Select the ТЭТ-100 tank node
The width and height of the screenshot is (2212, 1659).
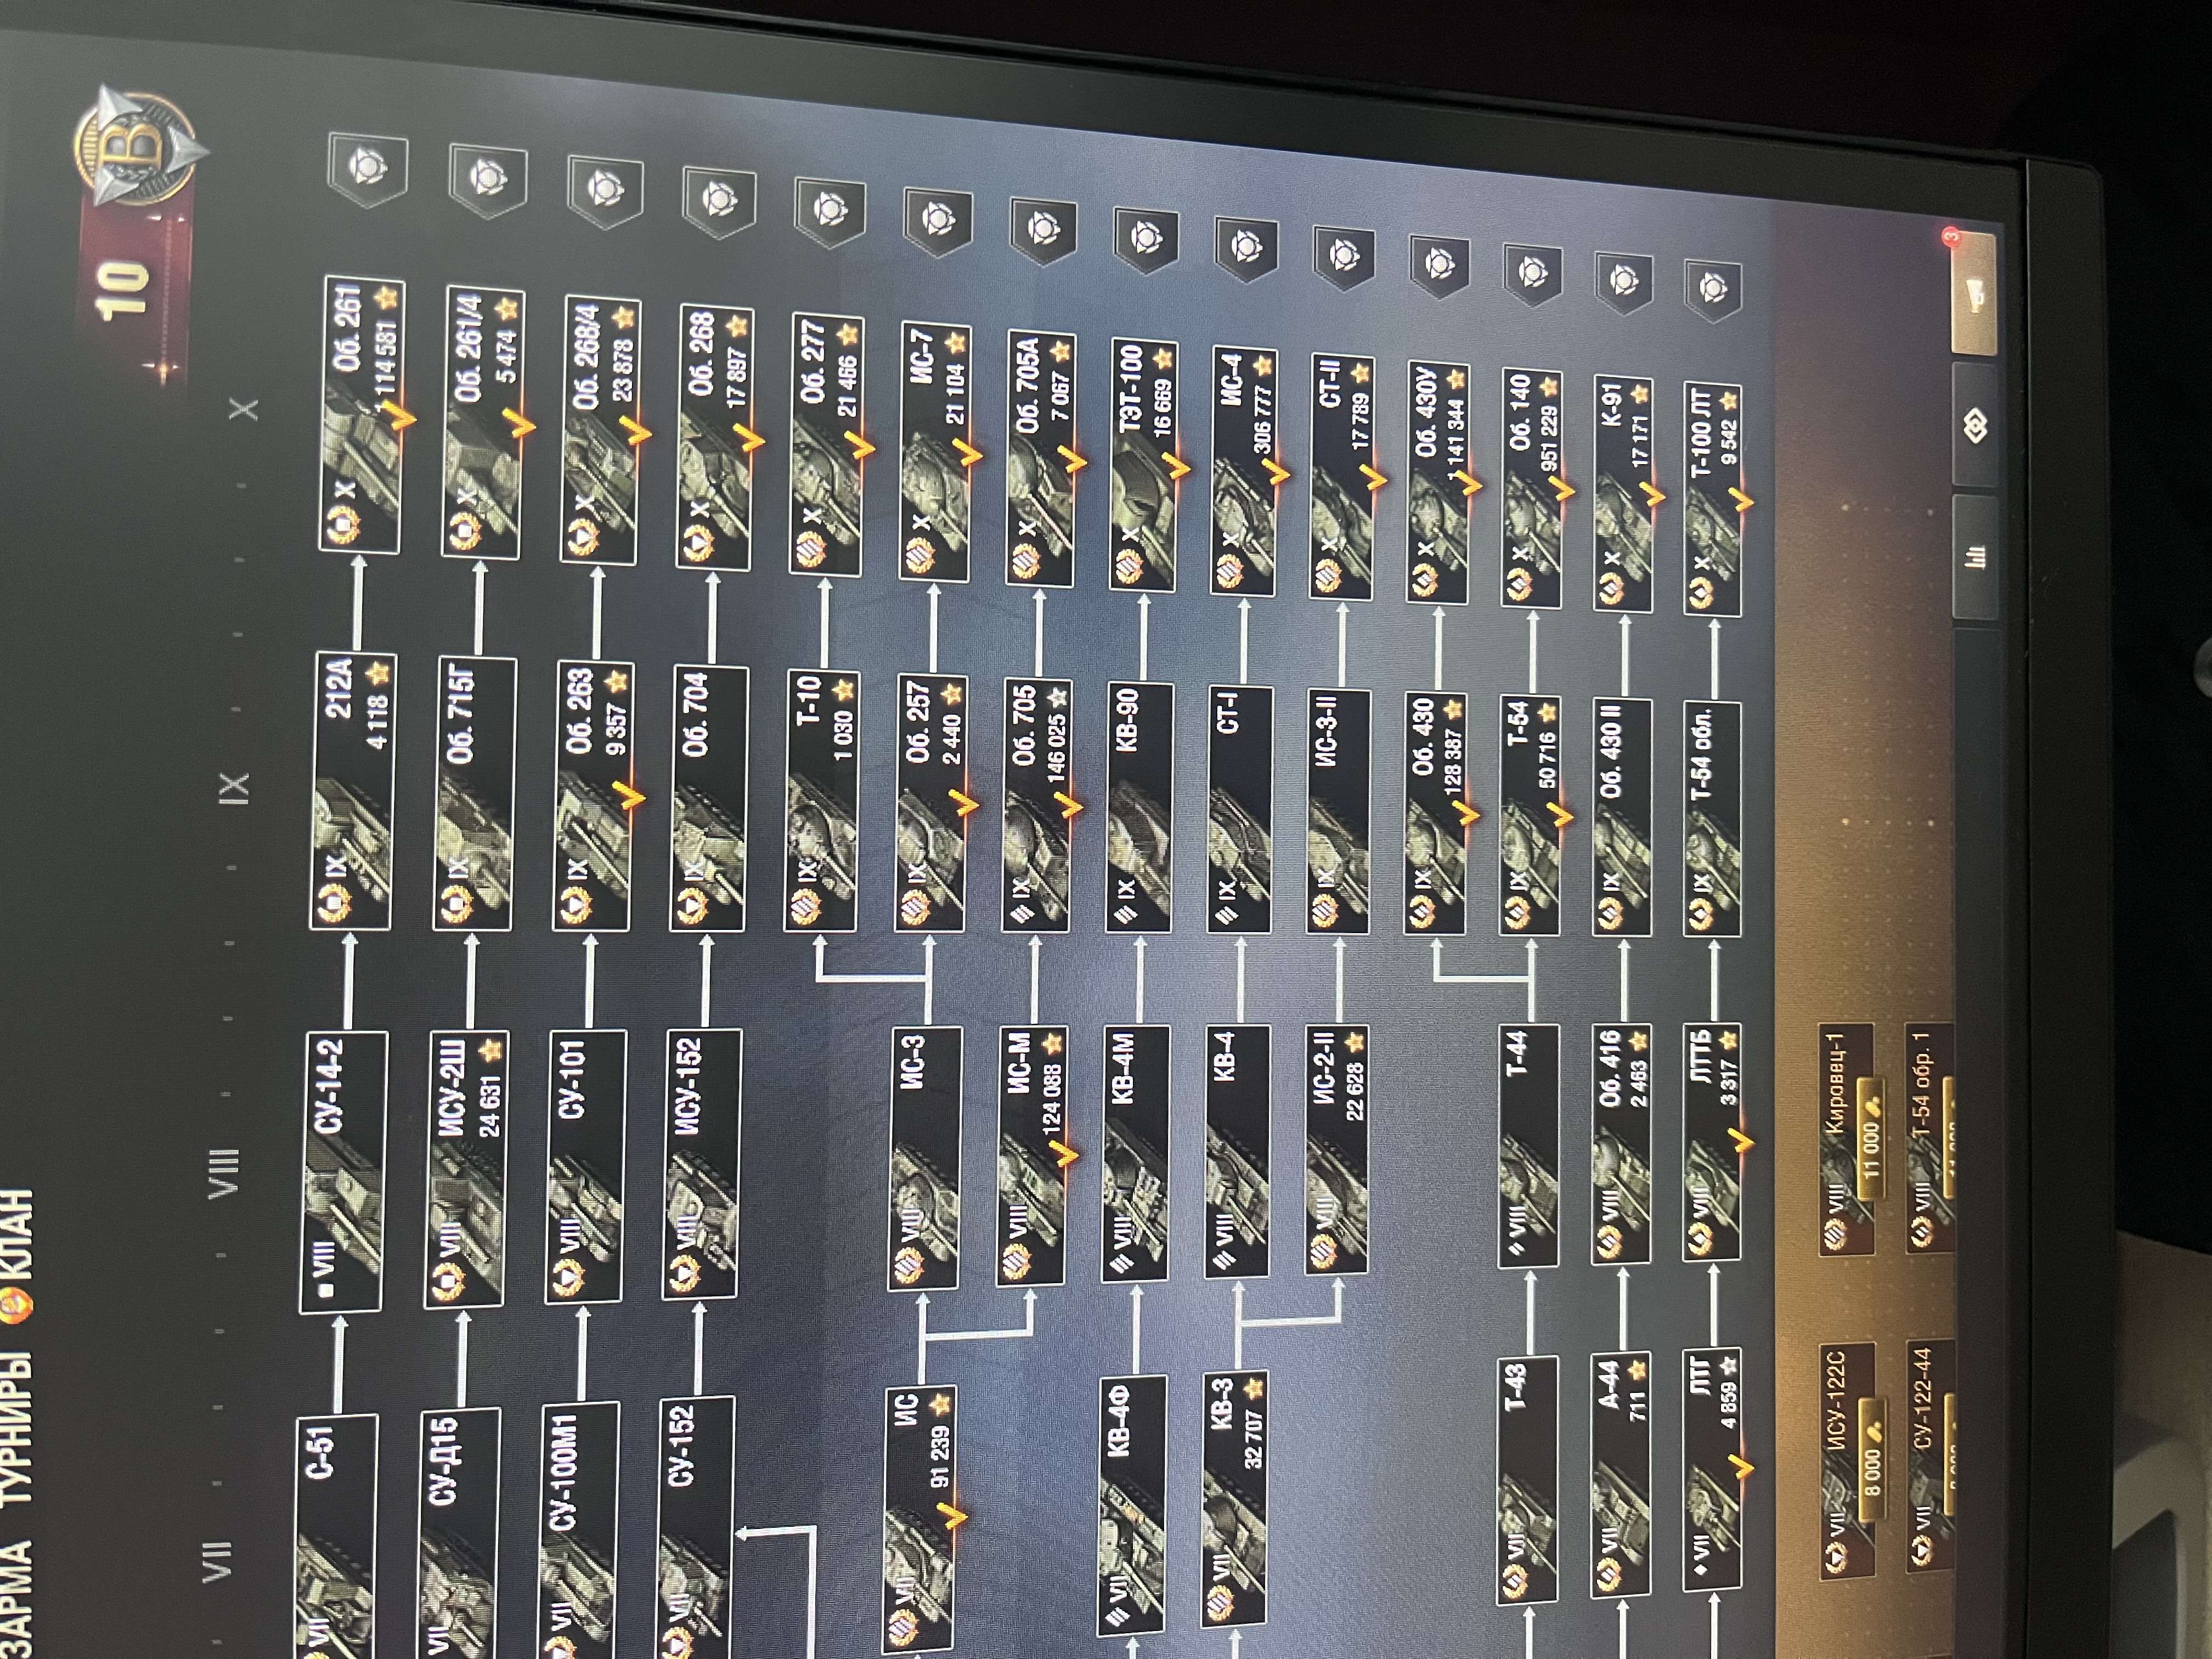1144,465
